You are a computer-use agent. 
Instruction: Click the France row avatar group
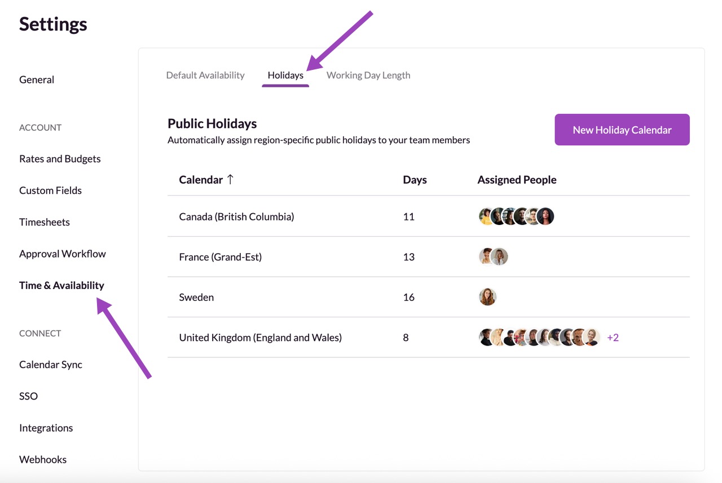pos(494,257)
